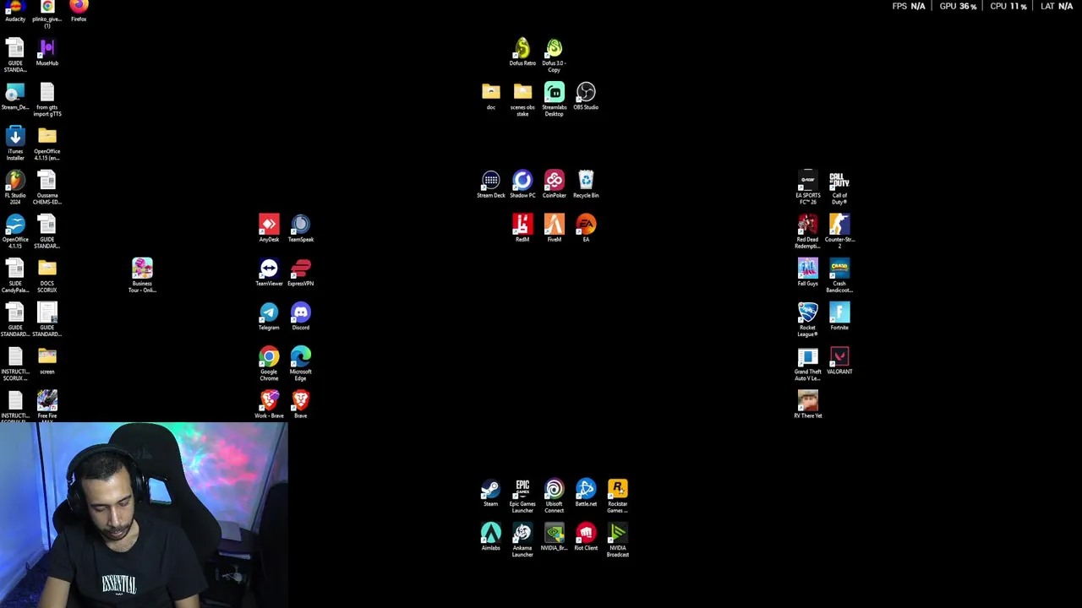Launch Google Chrome shortcut

point(269,363)
